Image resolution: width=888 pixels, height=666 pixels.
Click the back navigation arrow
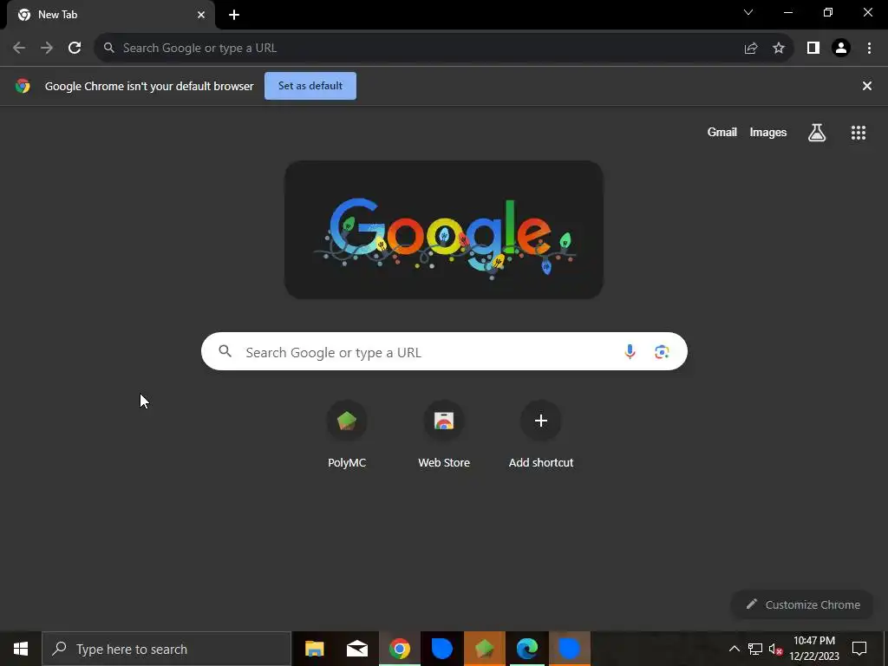tap(19, 49)
